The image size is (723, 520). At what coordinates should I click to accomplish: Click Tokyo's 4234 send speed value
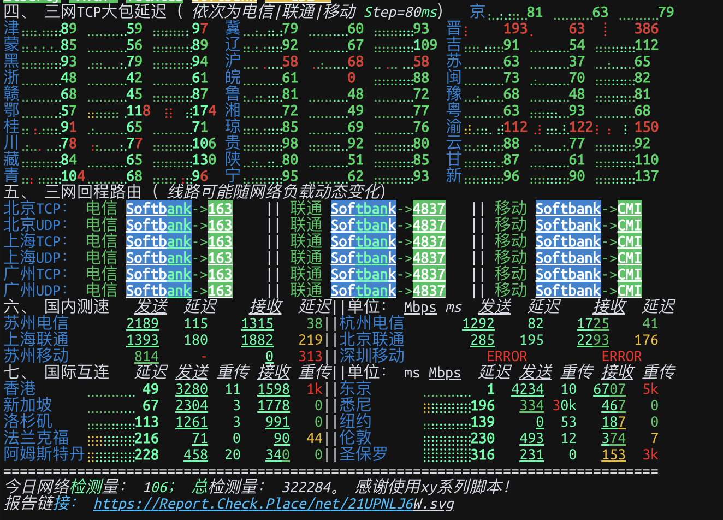click(527, 389)
